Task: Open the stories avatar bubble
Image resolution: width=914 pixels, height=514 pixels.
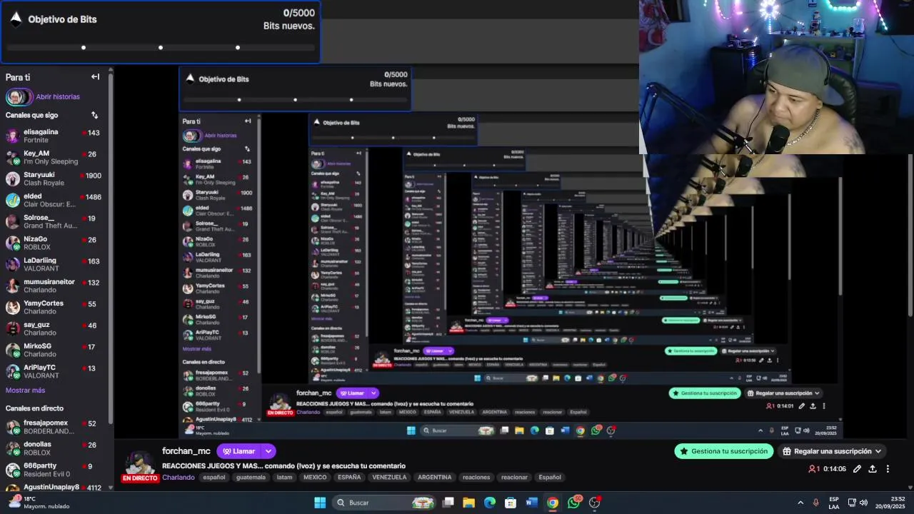Action: 19,96
